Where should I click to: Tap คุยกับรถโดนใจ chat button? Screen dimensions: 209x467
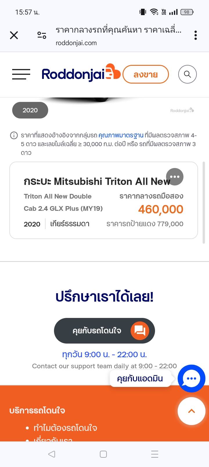pos(105,331)
